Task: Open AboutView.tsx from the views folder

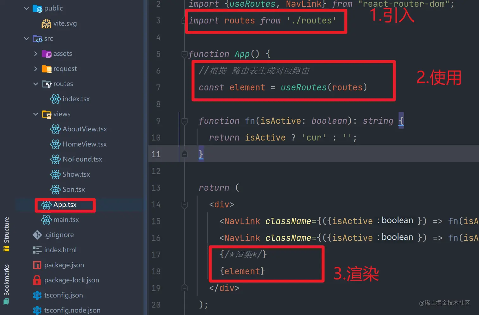Action: pos(85,129)
